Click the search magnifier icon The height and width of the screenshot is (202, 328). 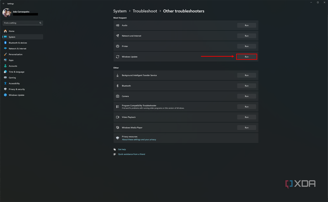point(41,23)
